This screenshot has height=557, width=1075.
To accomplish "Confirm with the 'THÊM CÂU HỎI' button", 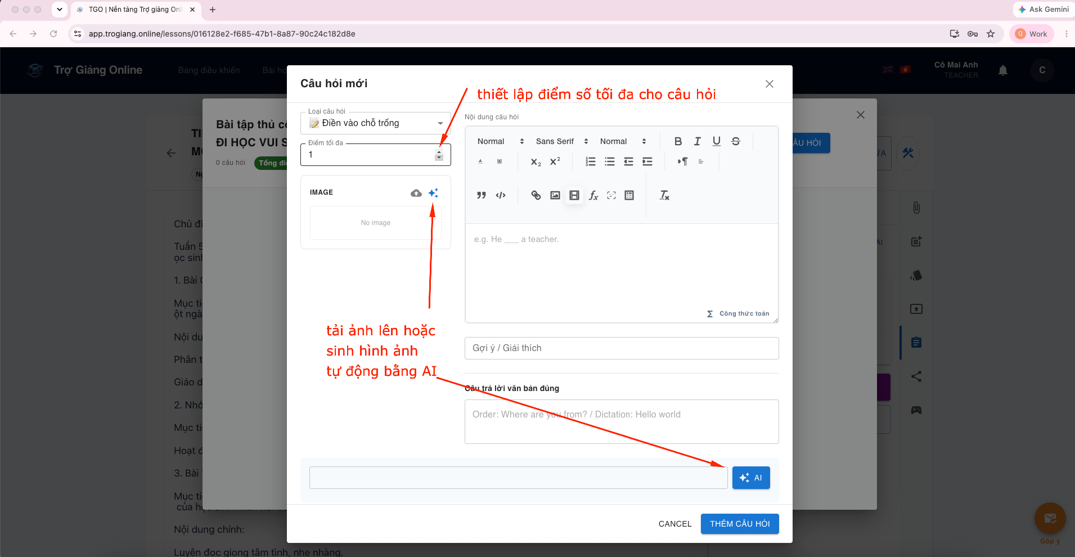I will click(x=740, y=524).
